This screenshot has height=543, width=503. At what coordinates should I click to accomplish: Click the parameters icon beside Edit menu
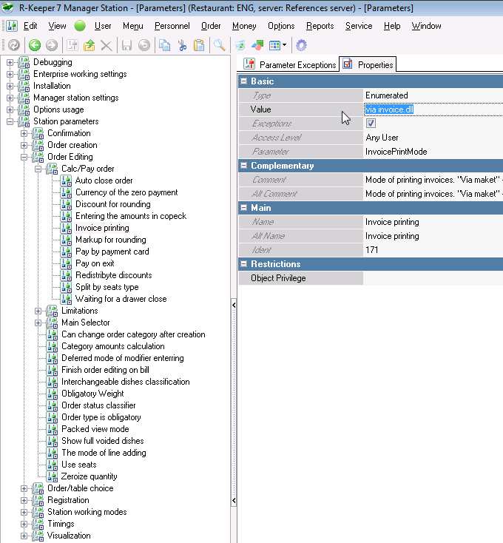tap(12, 26)
